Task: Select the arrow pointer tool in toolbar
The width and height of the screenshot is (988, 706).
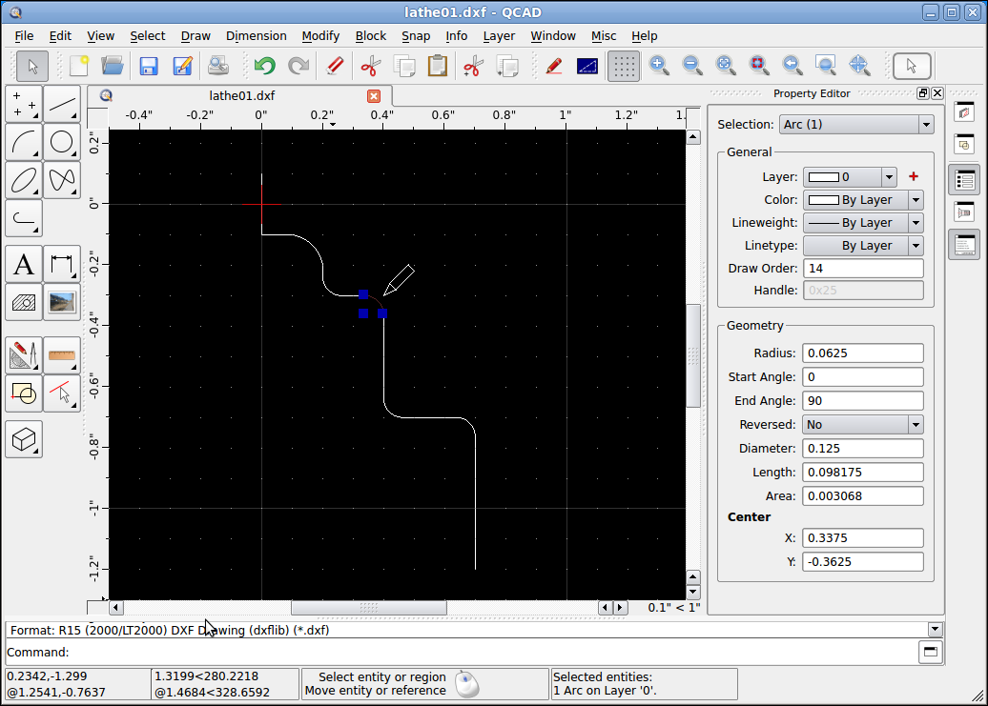Action: [32, 66]
